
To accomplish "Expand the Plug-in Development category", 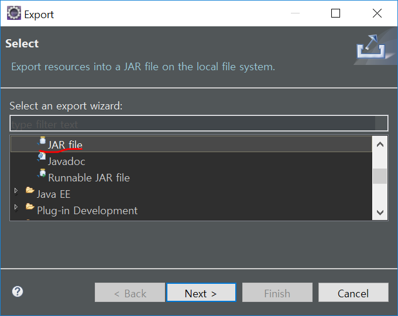I will (x=16, y=207).
